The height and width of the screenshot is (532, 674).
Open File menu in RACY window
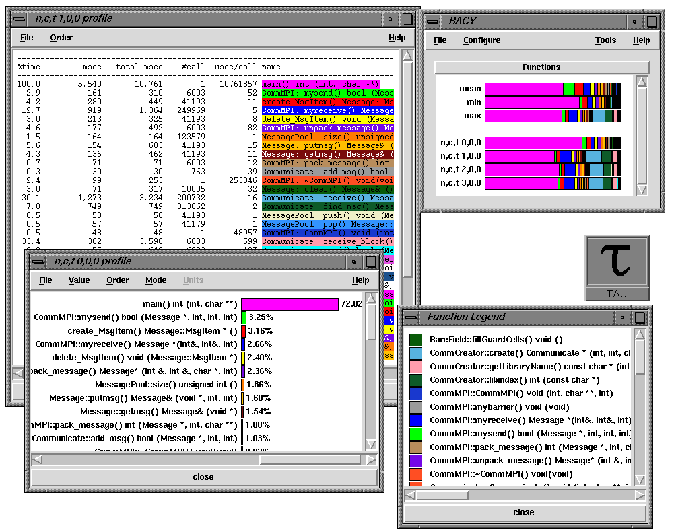[x=440, y=40]
